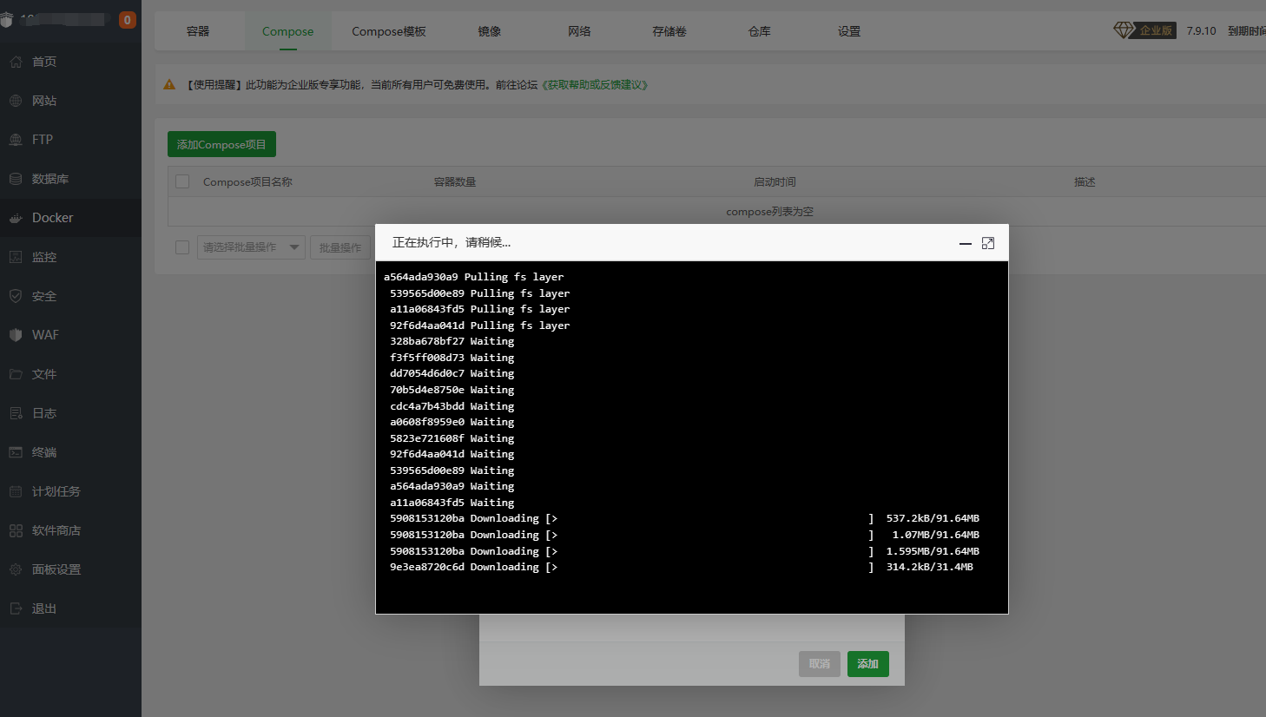Screen dimensions: 1266x717
Task: Toggle the select-all checkbox in table header
Action: (x=182, y=181)
